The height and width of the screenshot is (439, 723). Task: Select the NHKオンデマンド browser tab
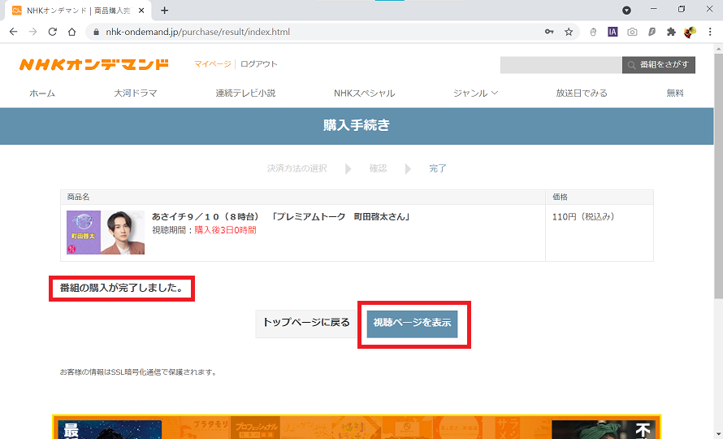(76, 10)
